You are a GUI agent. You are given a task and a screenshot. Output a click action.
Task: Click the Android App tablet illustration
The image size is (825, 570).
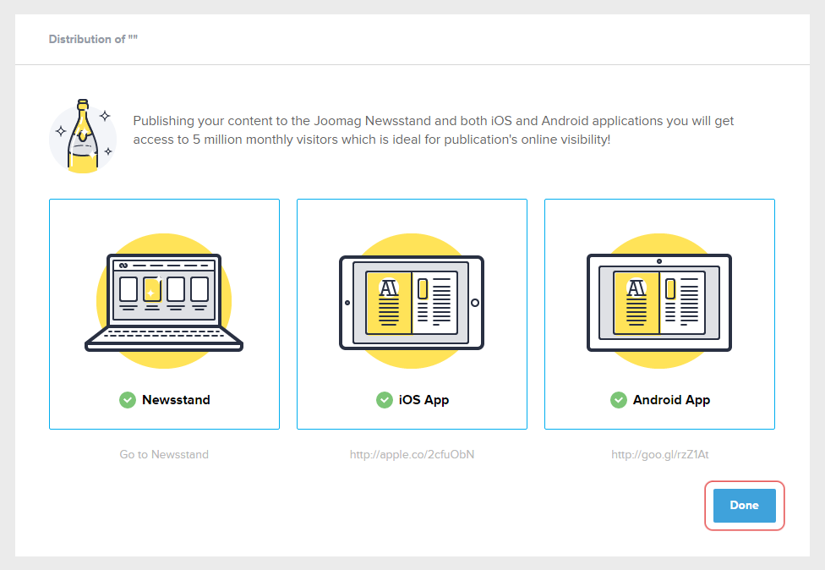tap(659, 302)
